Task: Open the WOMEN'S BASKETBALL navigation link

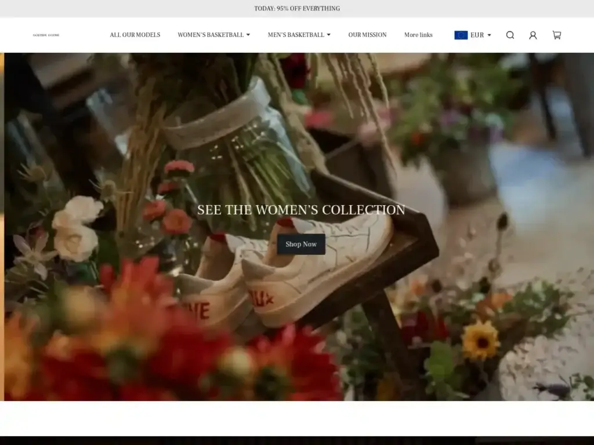Action: tap(210, 35)
